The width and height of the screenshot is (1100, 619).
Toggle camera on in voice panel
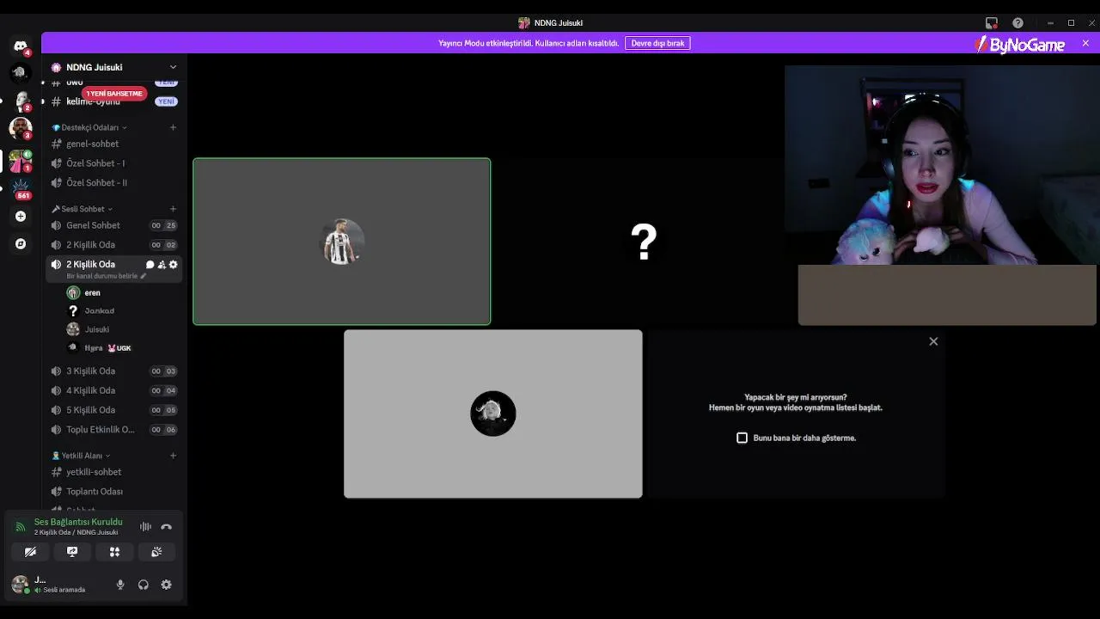(30, 552)
